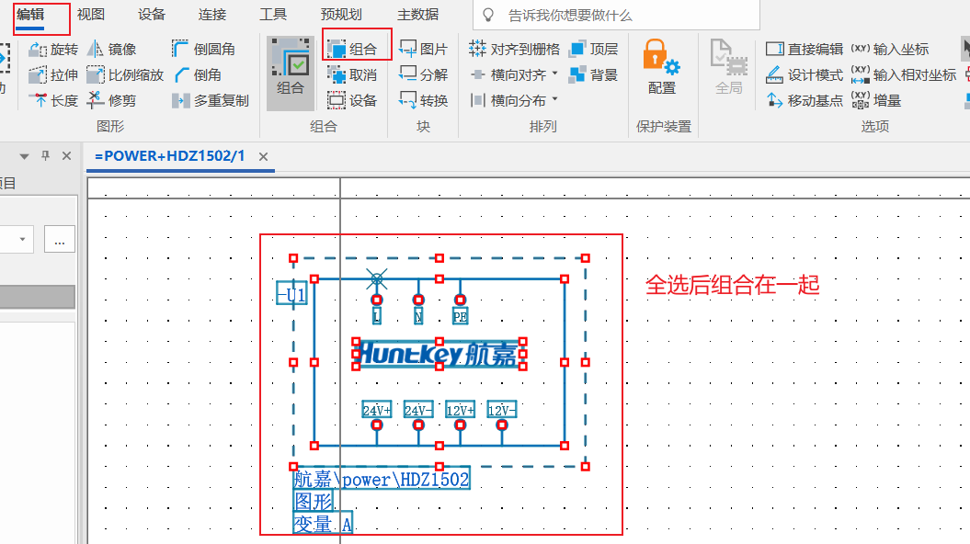This screenshot has height=544, width=970.
Task: Click the large 组合 group button
Action: coord(291,73)
